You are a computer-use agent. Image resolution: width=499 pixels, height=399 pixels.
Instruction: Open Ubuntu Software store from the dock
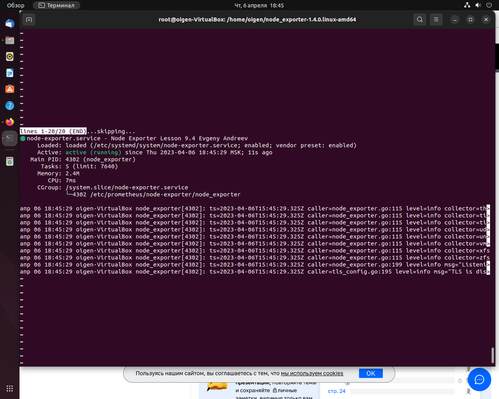click(9, 89)
